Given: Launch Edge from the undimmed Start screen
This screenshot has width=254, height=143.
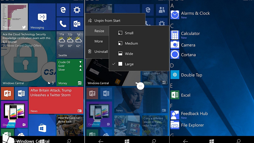Looking at the screenshot, I should (x=63, y=10).
